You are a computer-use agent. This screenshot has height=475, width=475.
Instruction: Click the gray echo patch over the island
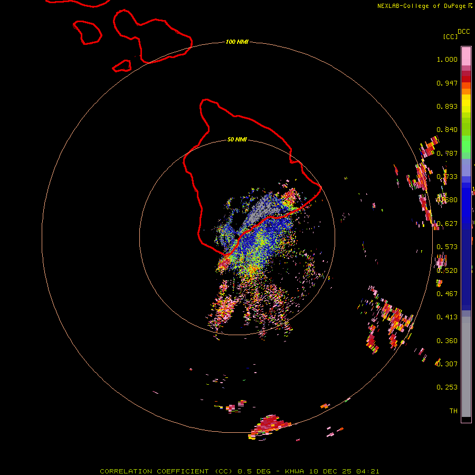(x=262, y=209)
